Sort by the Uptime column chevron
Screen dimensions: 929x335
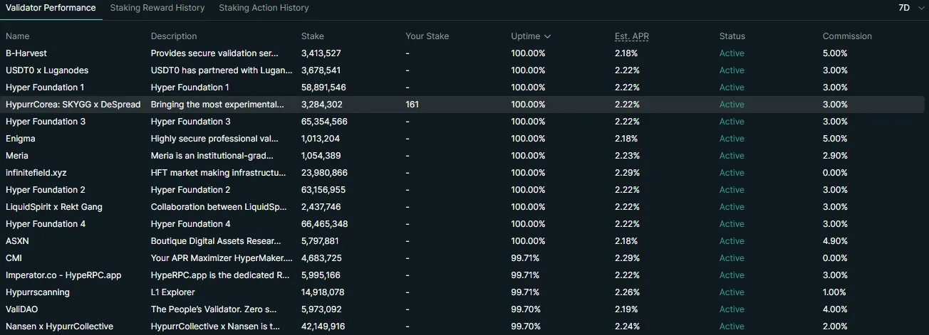point(547,36)
